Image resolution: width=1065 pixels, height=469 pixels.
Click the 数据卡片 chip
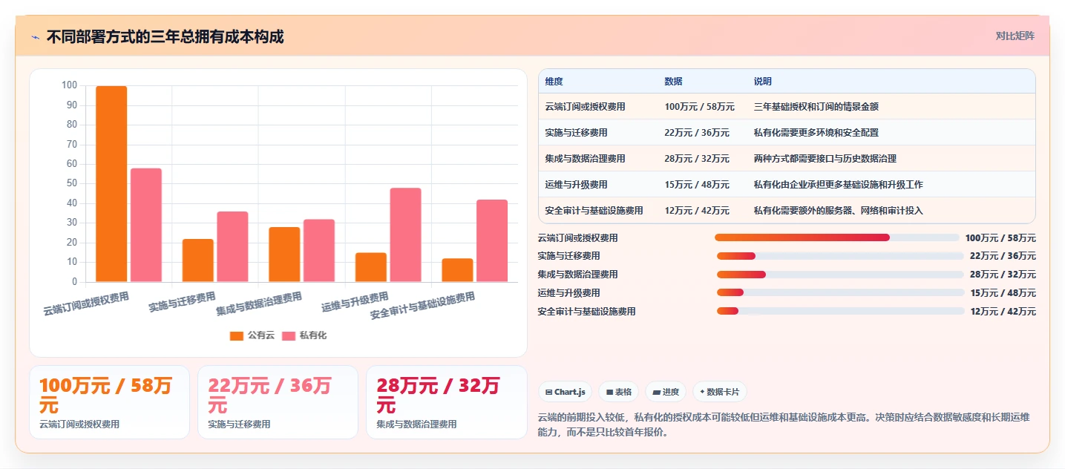click(719, 392)
